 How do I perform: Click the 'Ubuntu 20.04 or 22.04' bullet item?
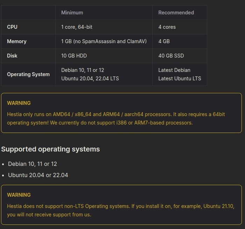click(x=38, y=175)
